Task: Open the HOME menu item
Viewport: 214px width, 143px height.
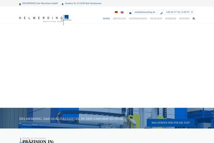Action: (x=106, y=19)
